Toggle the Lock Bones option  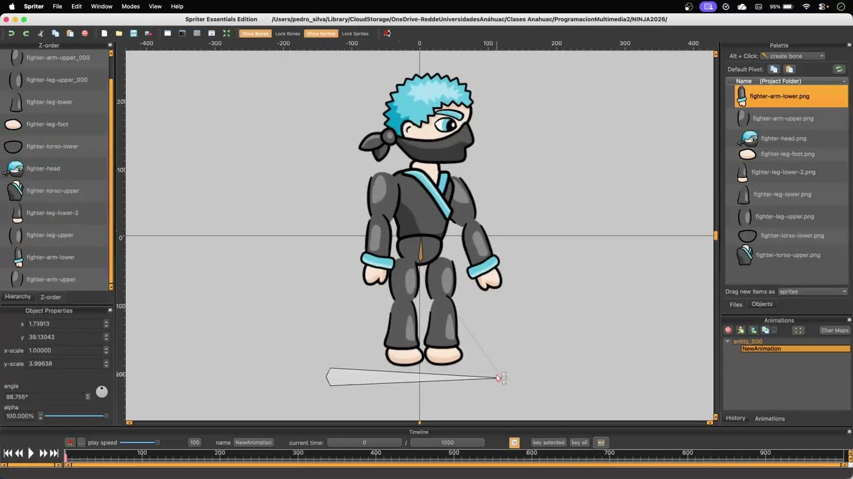[x=287, y=33]
